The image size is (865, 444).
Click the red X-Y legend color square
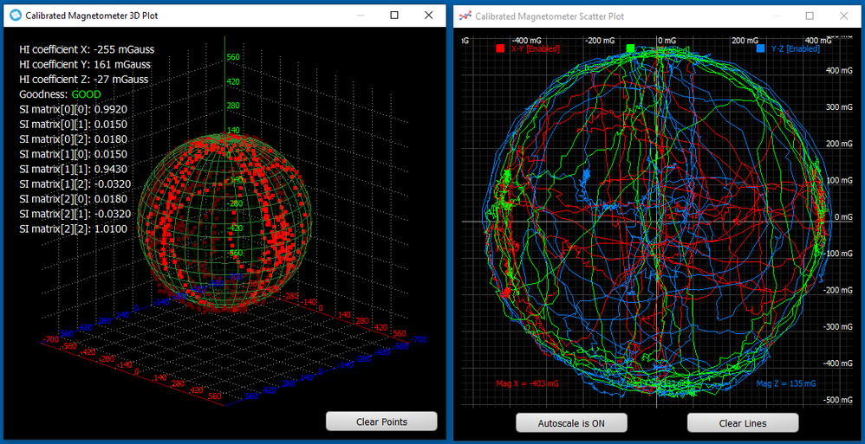pyautogui.click(x=500, y=49)
